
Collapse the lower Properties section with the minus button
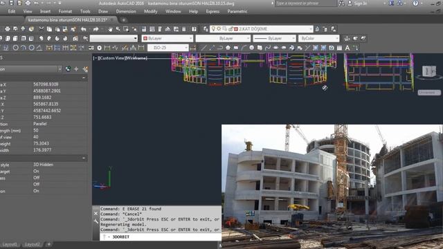pos(84,158)
